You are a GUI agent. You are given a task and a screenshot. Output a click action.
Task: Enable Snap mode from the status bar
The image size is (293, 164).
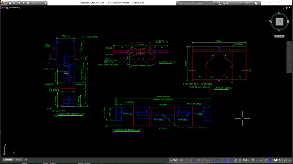coord(186,160)
